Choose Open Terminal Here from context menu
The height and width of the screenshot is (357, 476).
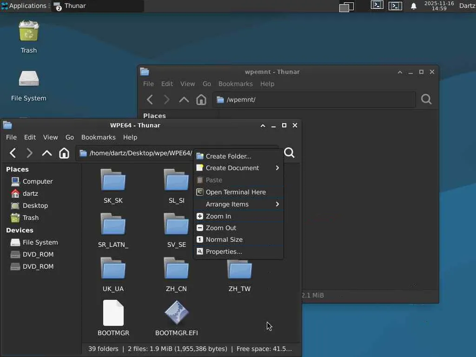[236, 192]
